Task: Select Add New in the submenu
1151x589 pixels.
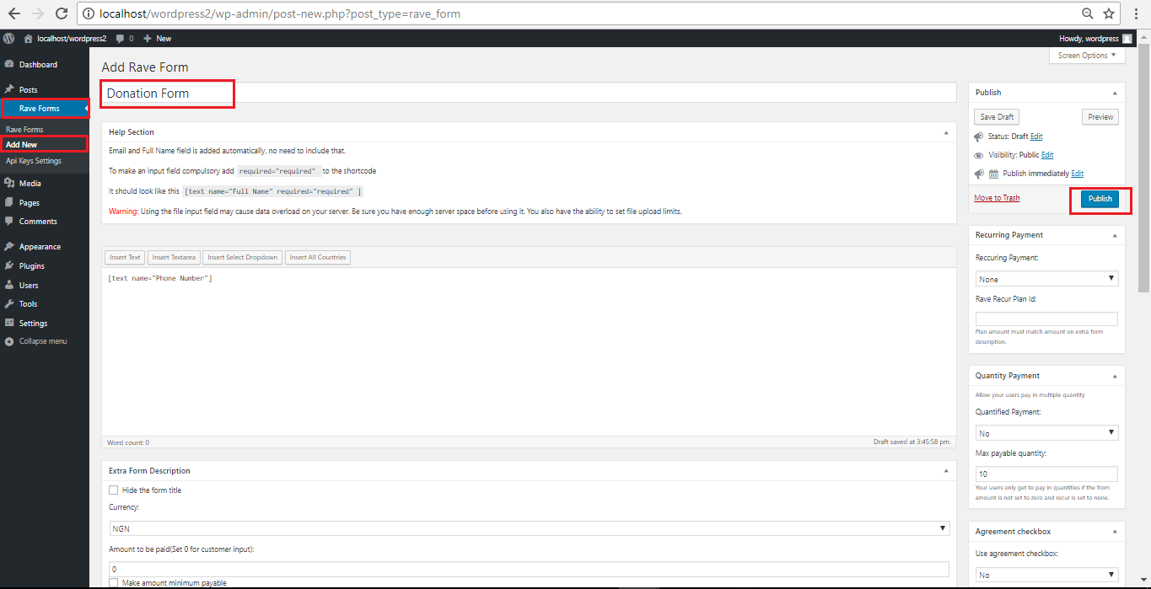Action: [22, 145]
